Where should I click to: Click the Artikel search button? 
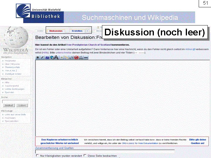pyautogui.click(x=9, y=105)
